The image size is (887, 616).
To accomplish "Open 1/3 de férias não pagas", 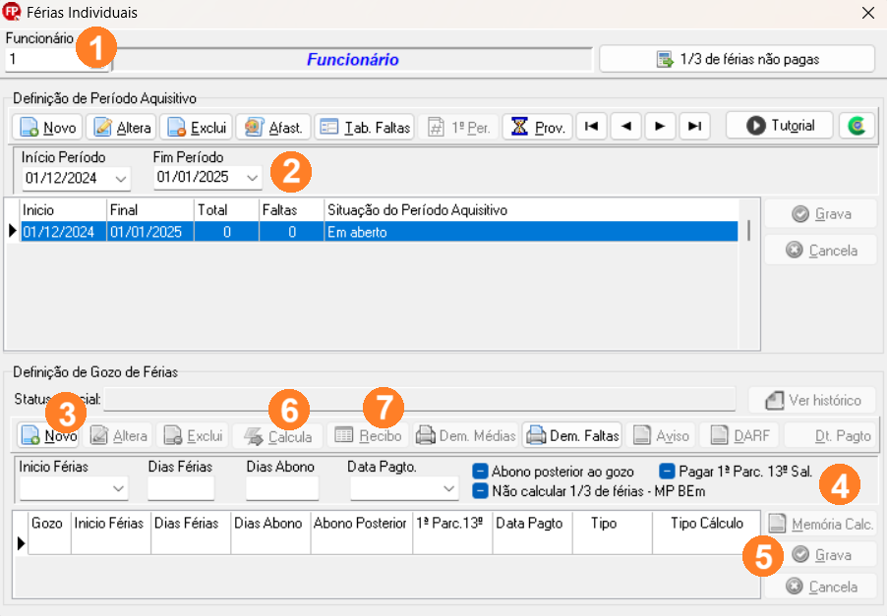I will pos(738,59).
